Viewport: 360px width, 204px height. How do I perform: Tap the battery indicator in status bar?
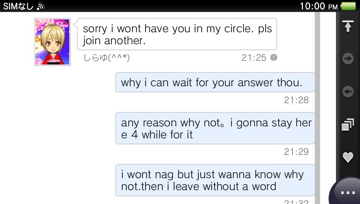[x=348, y=6]
